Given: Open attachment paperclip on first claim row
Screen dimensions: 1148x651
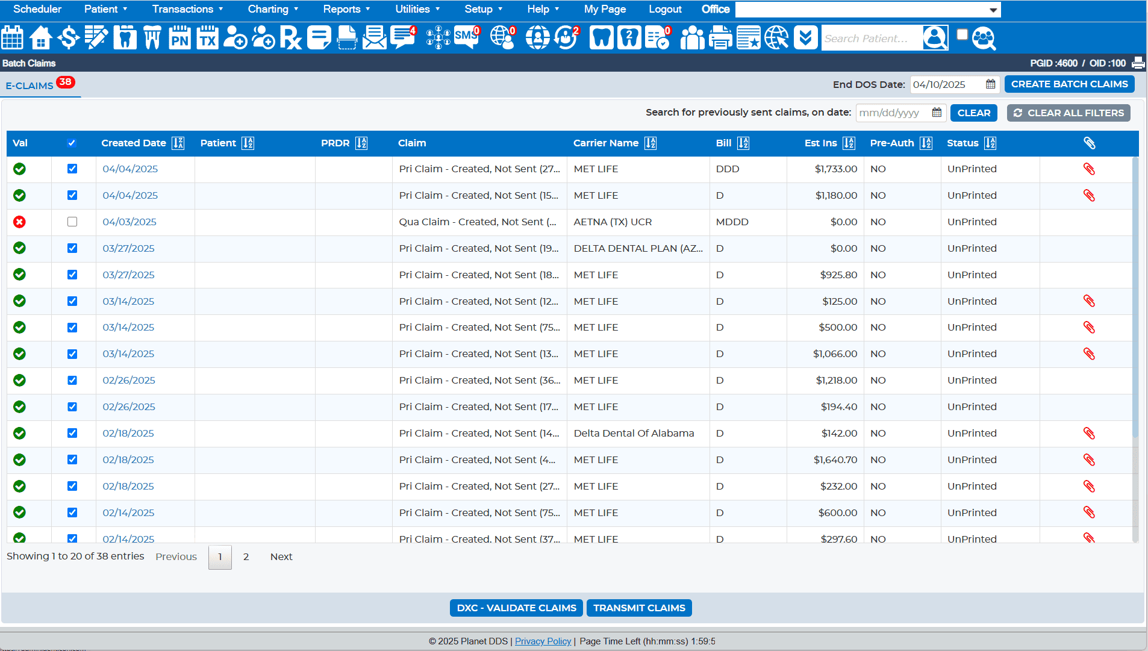Looking at the screenshot, I should tap(1088, 169).
